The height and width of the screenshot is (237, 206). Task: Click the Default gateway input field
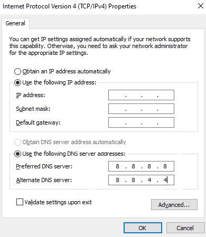pyautogui.click(x=141, y=122)
